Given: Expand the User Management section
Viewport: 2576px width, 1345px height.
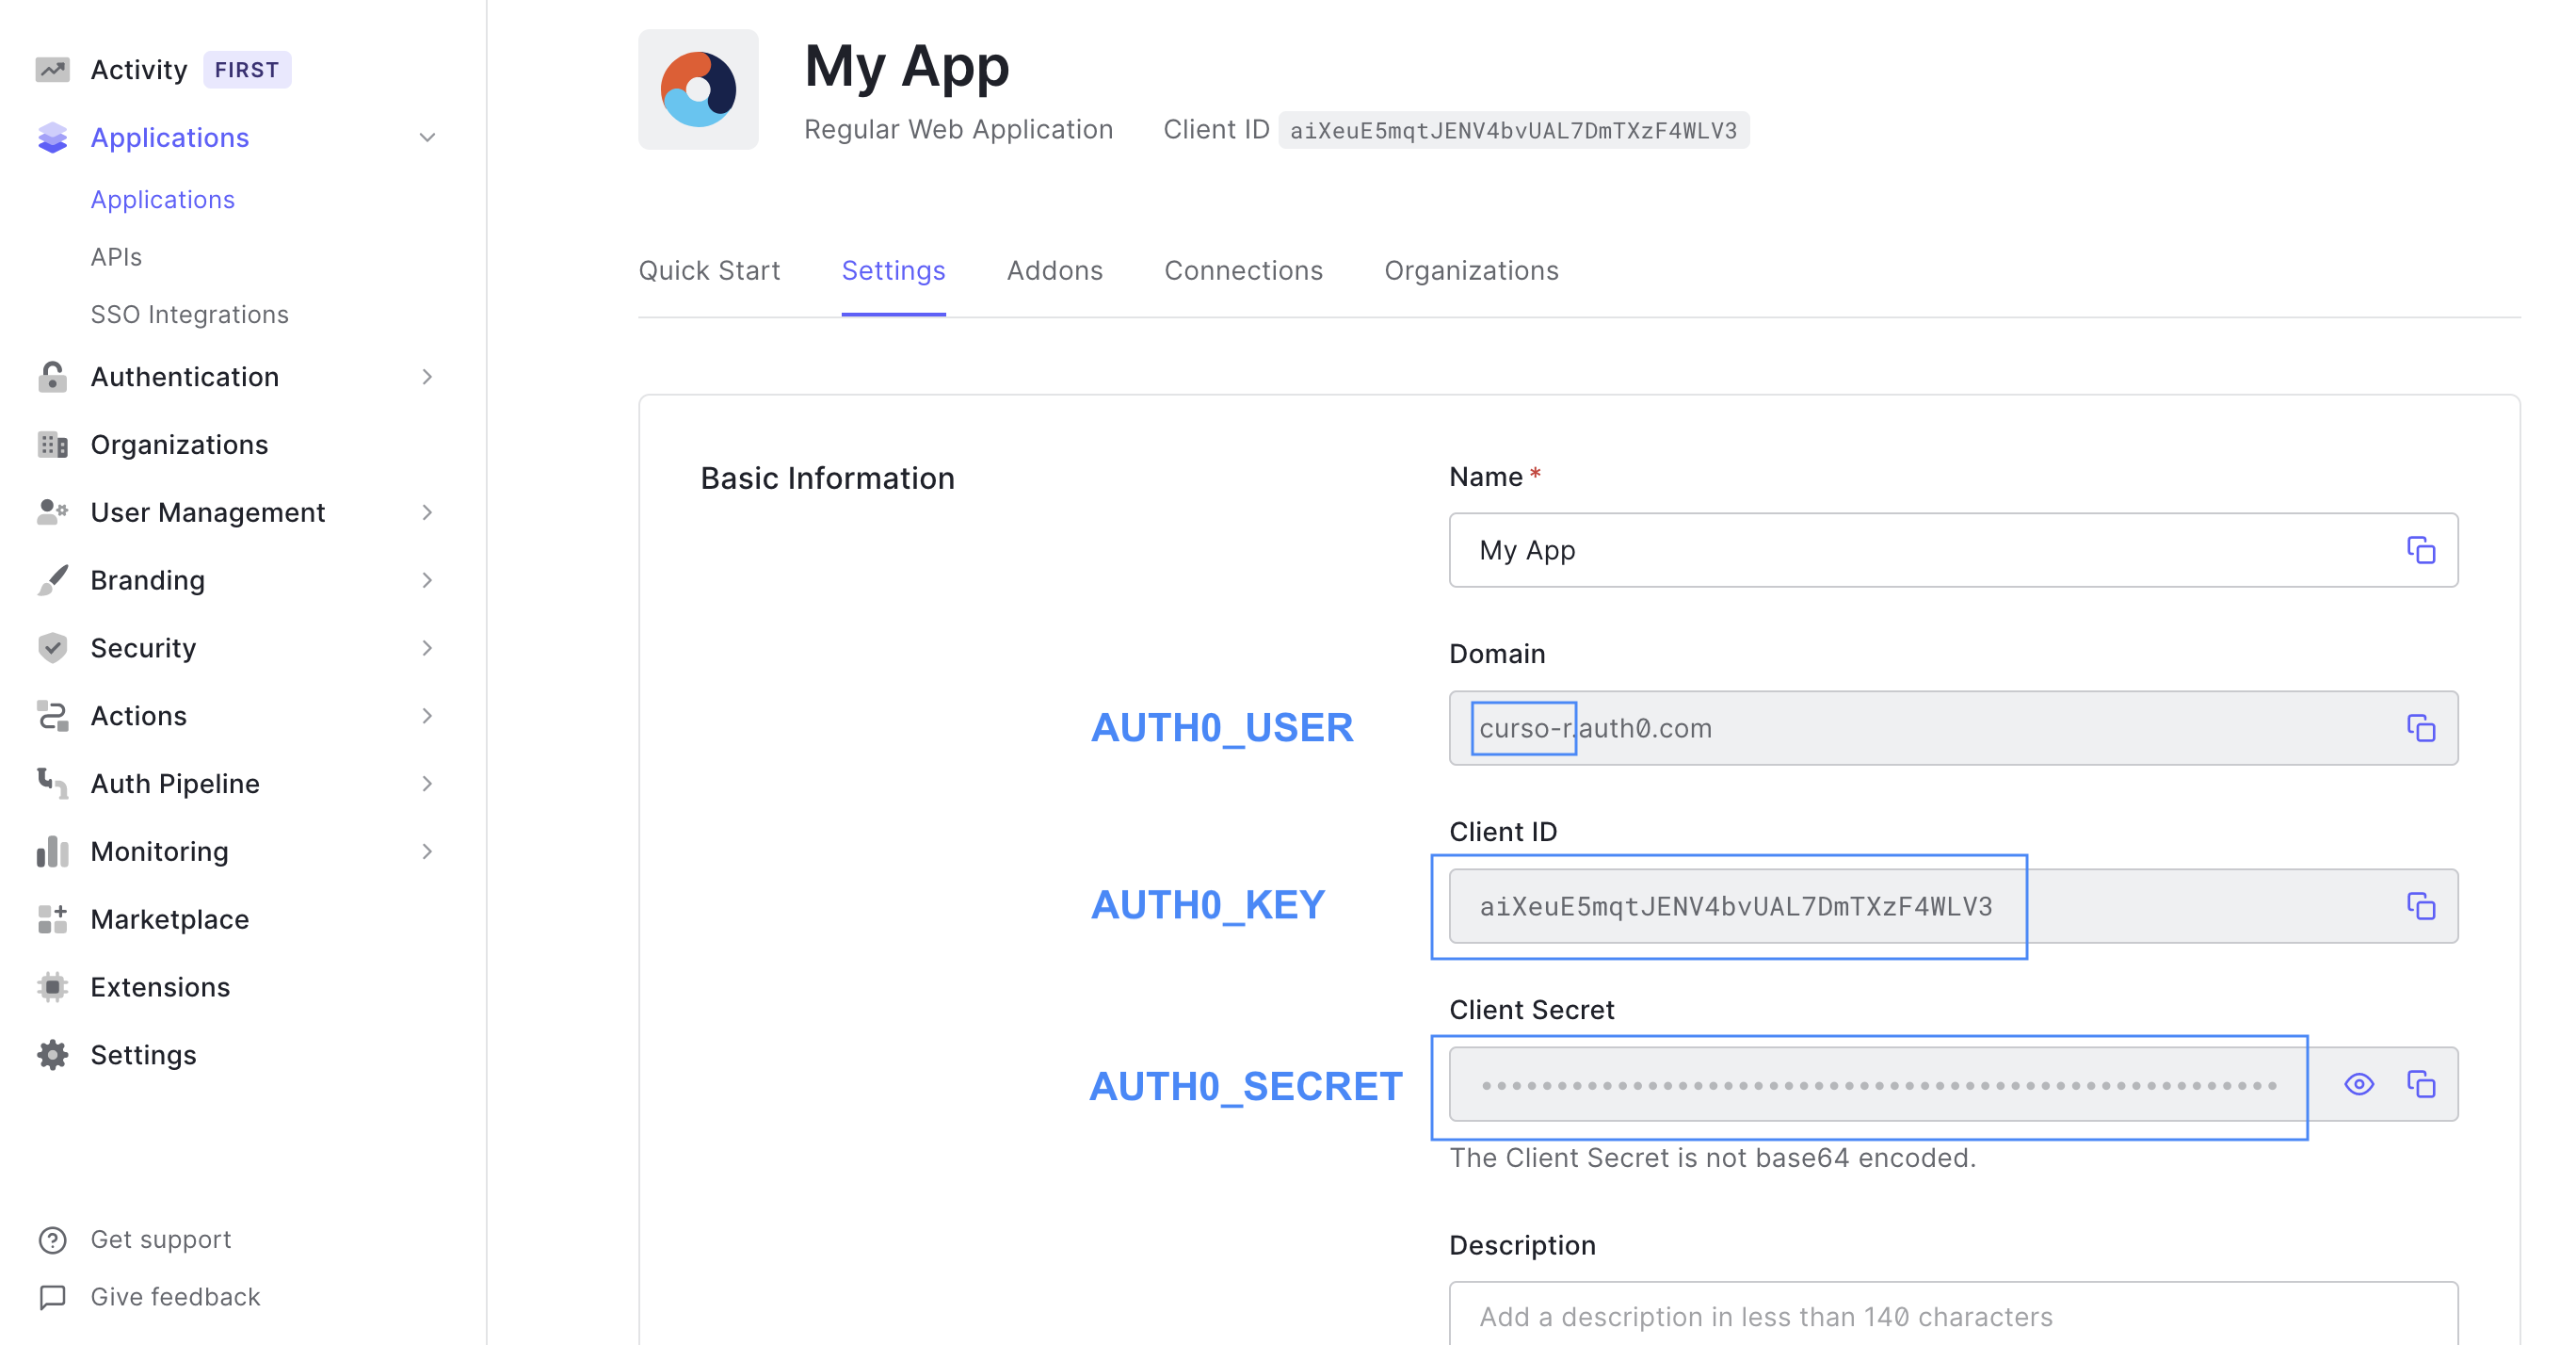Looking at the screenshot, I should tap(427, 512).
